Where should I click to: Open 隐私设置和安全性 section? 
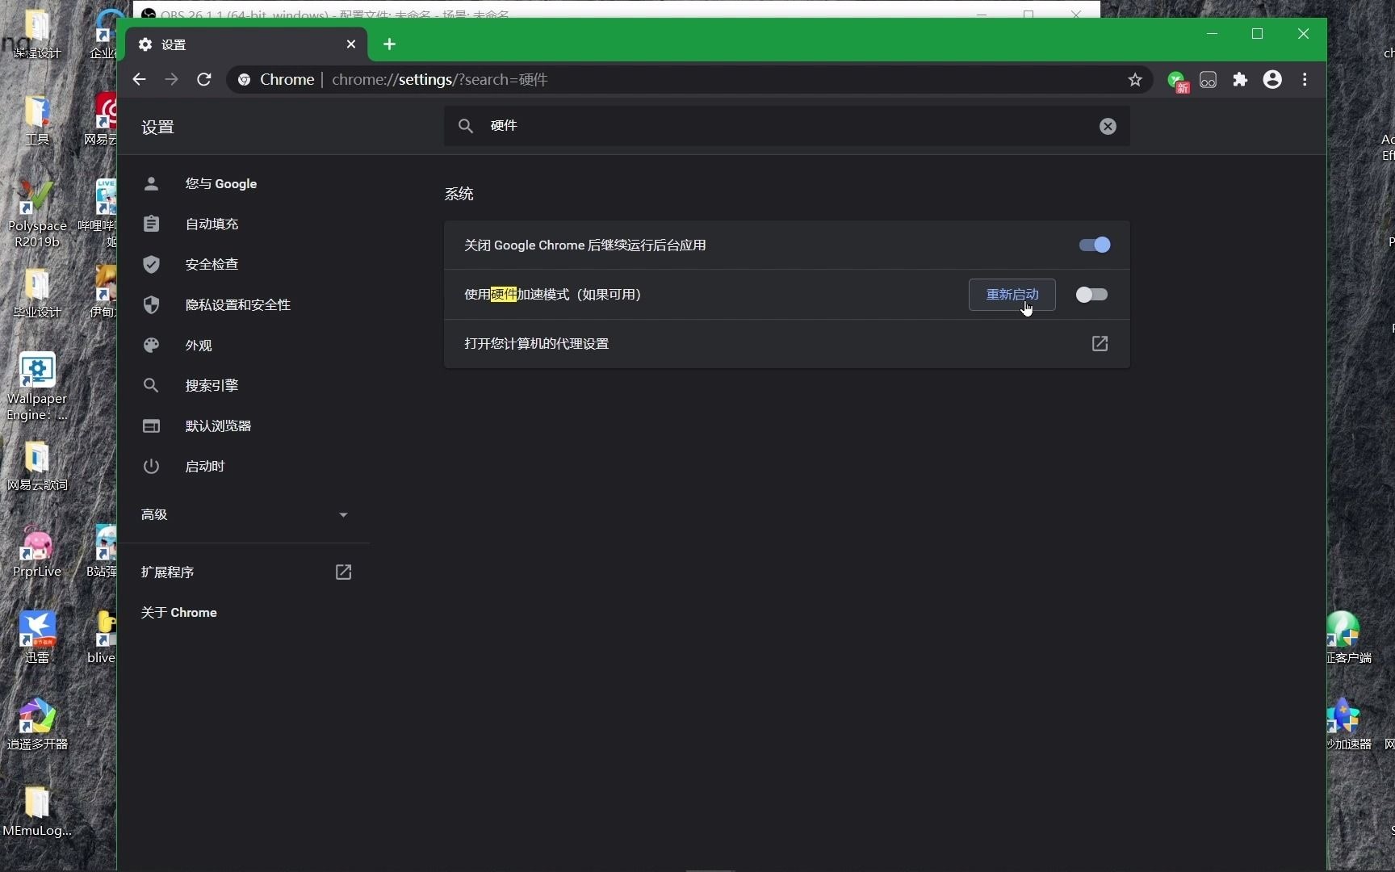244,304
